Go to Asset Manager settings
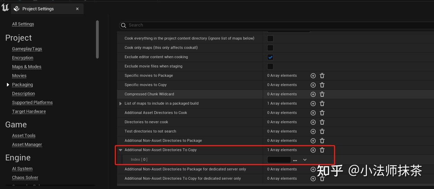 click(27, 145)
